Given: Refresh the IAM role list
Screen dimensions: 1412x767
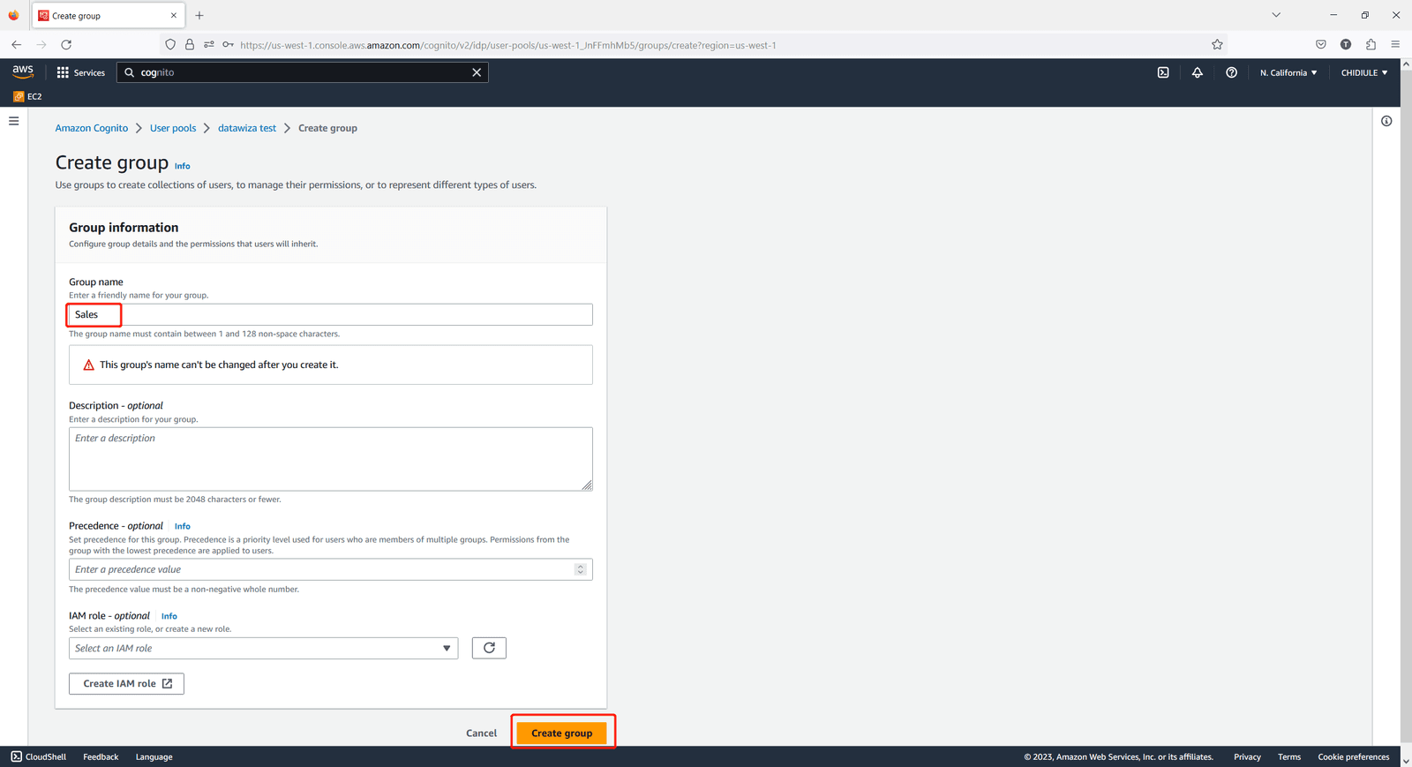Looking at the screenshot, I should (x=489, y=648).
